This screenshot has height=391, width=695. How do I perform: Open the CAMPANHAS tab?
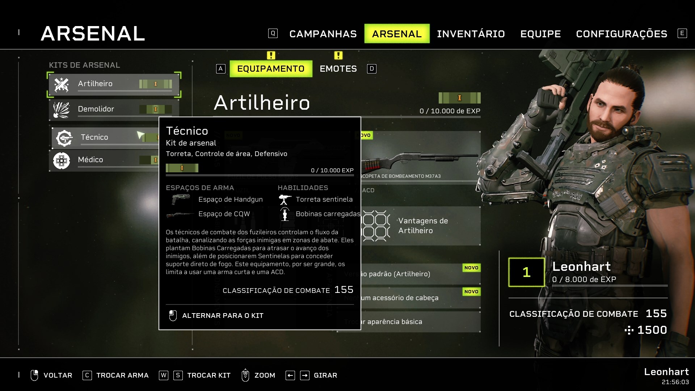point(323,34)
